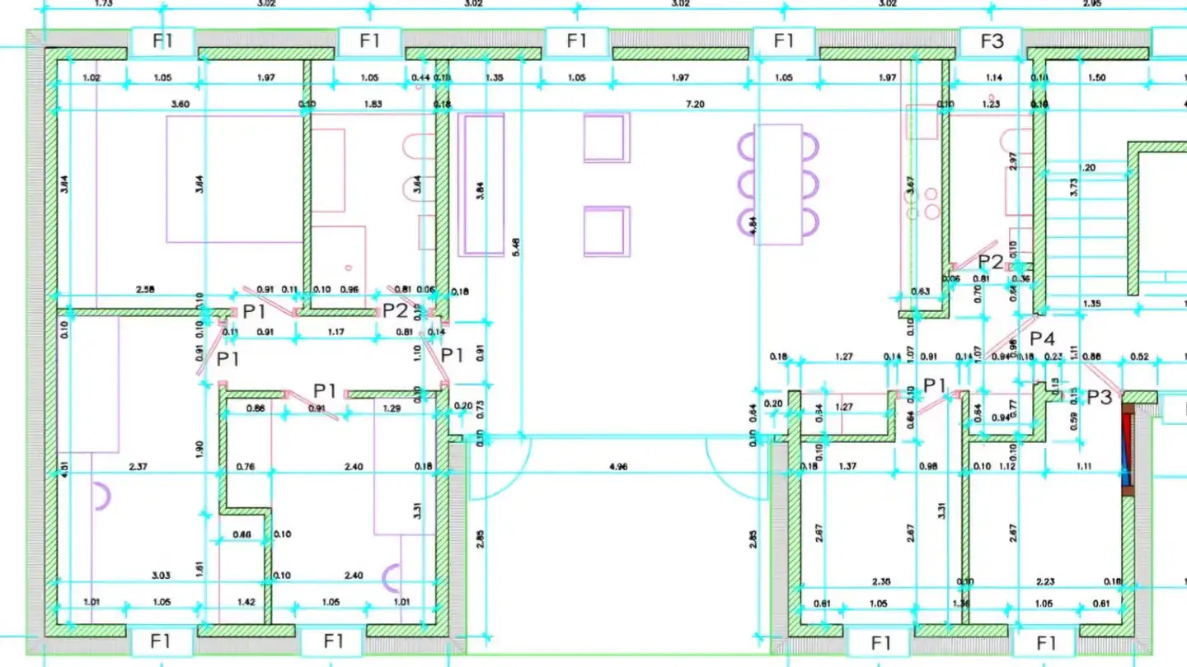Image resolution: width=1187 pixels, height=667 pixels.
Task: Select the 2.37 dimension text
Action: (138, 467)
